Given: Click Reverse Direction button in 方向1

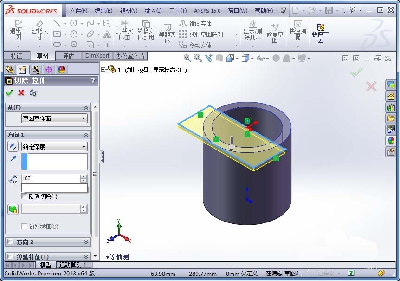Looking at the screenshot, I should [x=13, y=146].
